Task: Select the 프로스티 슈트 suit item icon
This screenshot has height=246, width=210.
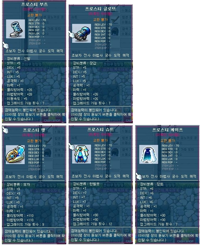Action: coord(82,154)
